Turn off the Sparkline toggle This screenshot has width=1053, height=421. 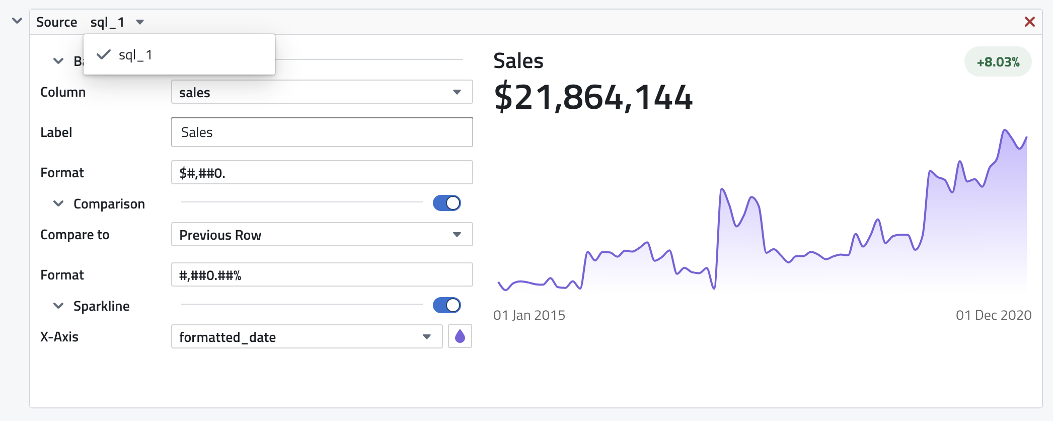click(446, 305)
